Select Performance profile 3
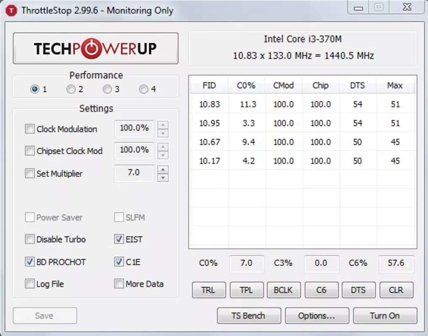428x336 pixels. click(107, 89)
